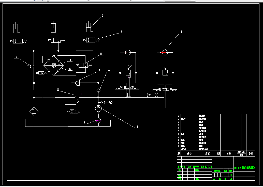Screen dimensions: 263x187
Task: Click the suction filter below the pump
Action: point(98,120)
